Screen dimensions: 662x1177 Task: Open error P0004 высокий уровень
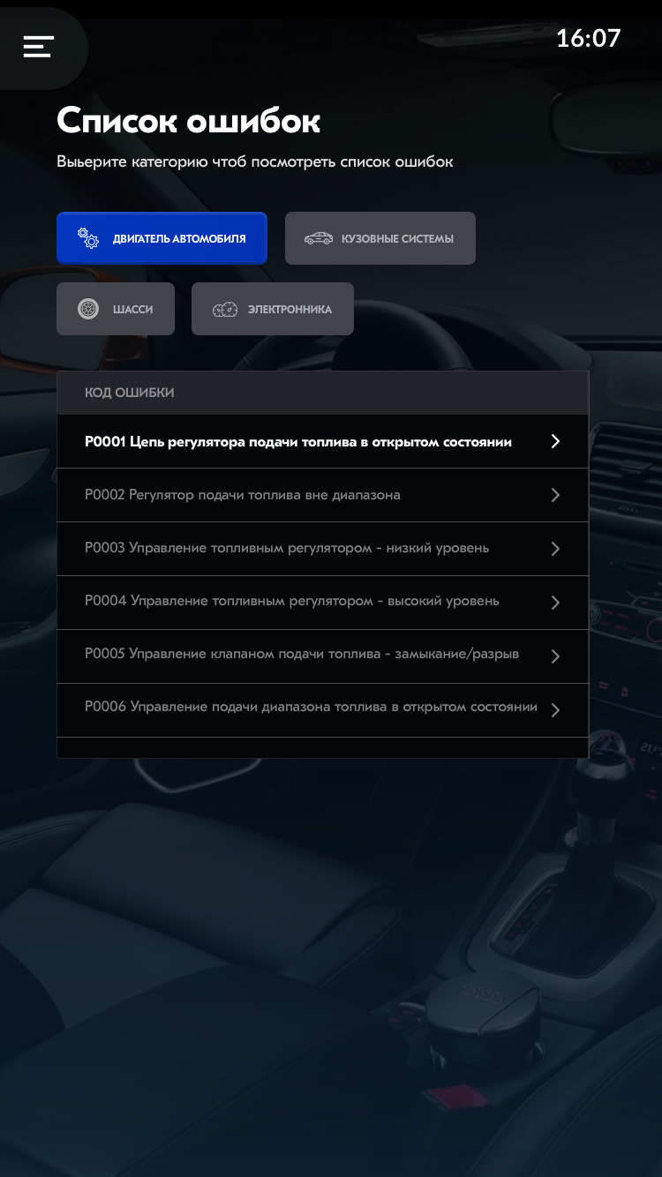pos(322,603)
